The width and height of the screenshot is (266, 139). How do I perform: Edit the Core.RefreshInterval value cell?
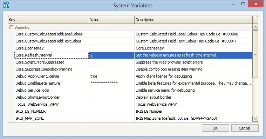click(111, 55)
